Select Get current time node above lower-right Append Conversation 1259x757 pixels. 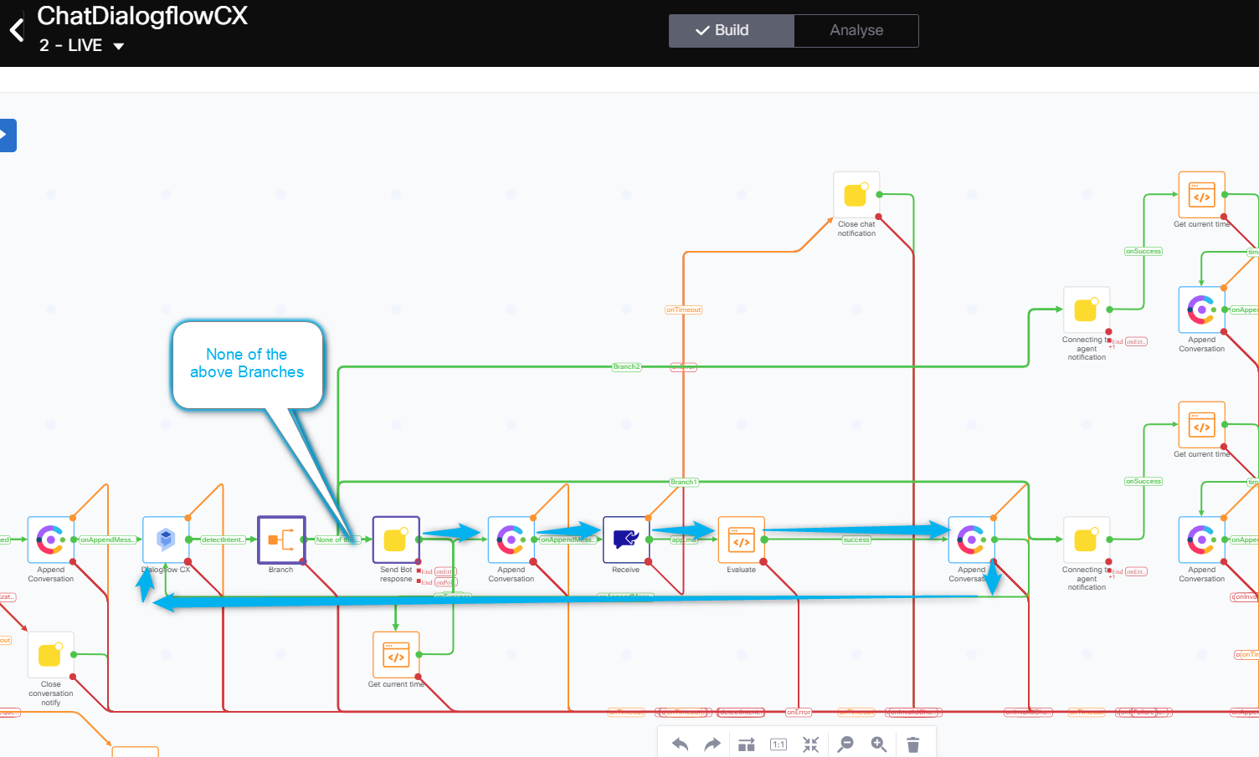pyautogui.click(x=1202, y=424)
